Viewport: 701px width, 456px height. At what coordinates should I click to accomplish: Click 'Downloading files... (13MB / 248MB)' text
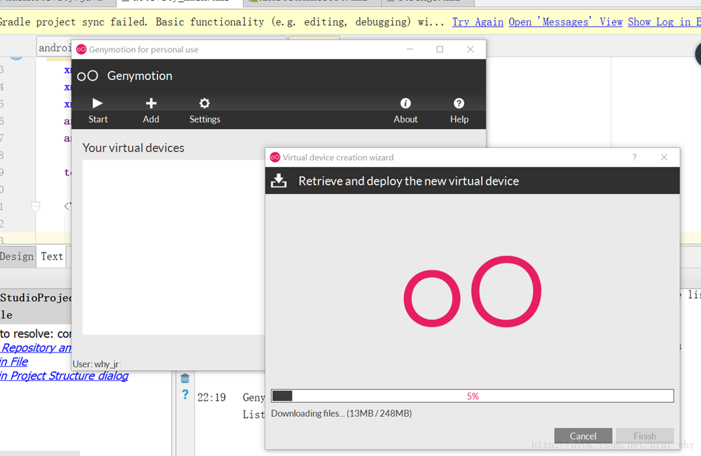coord(341,413)
